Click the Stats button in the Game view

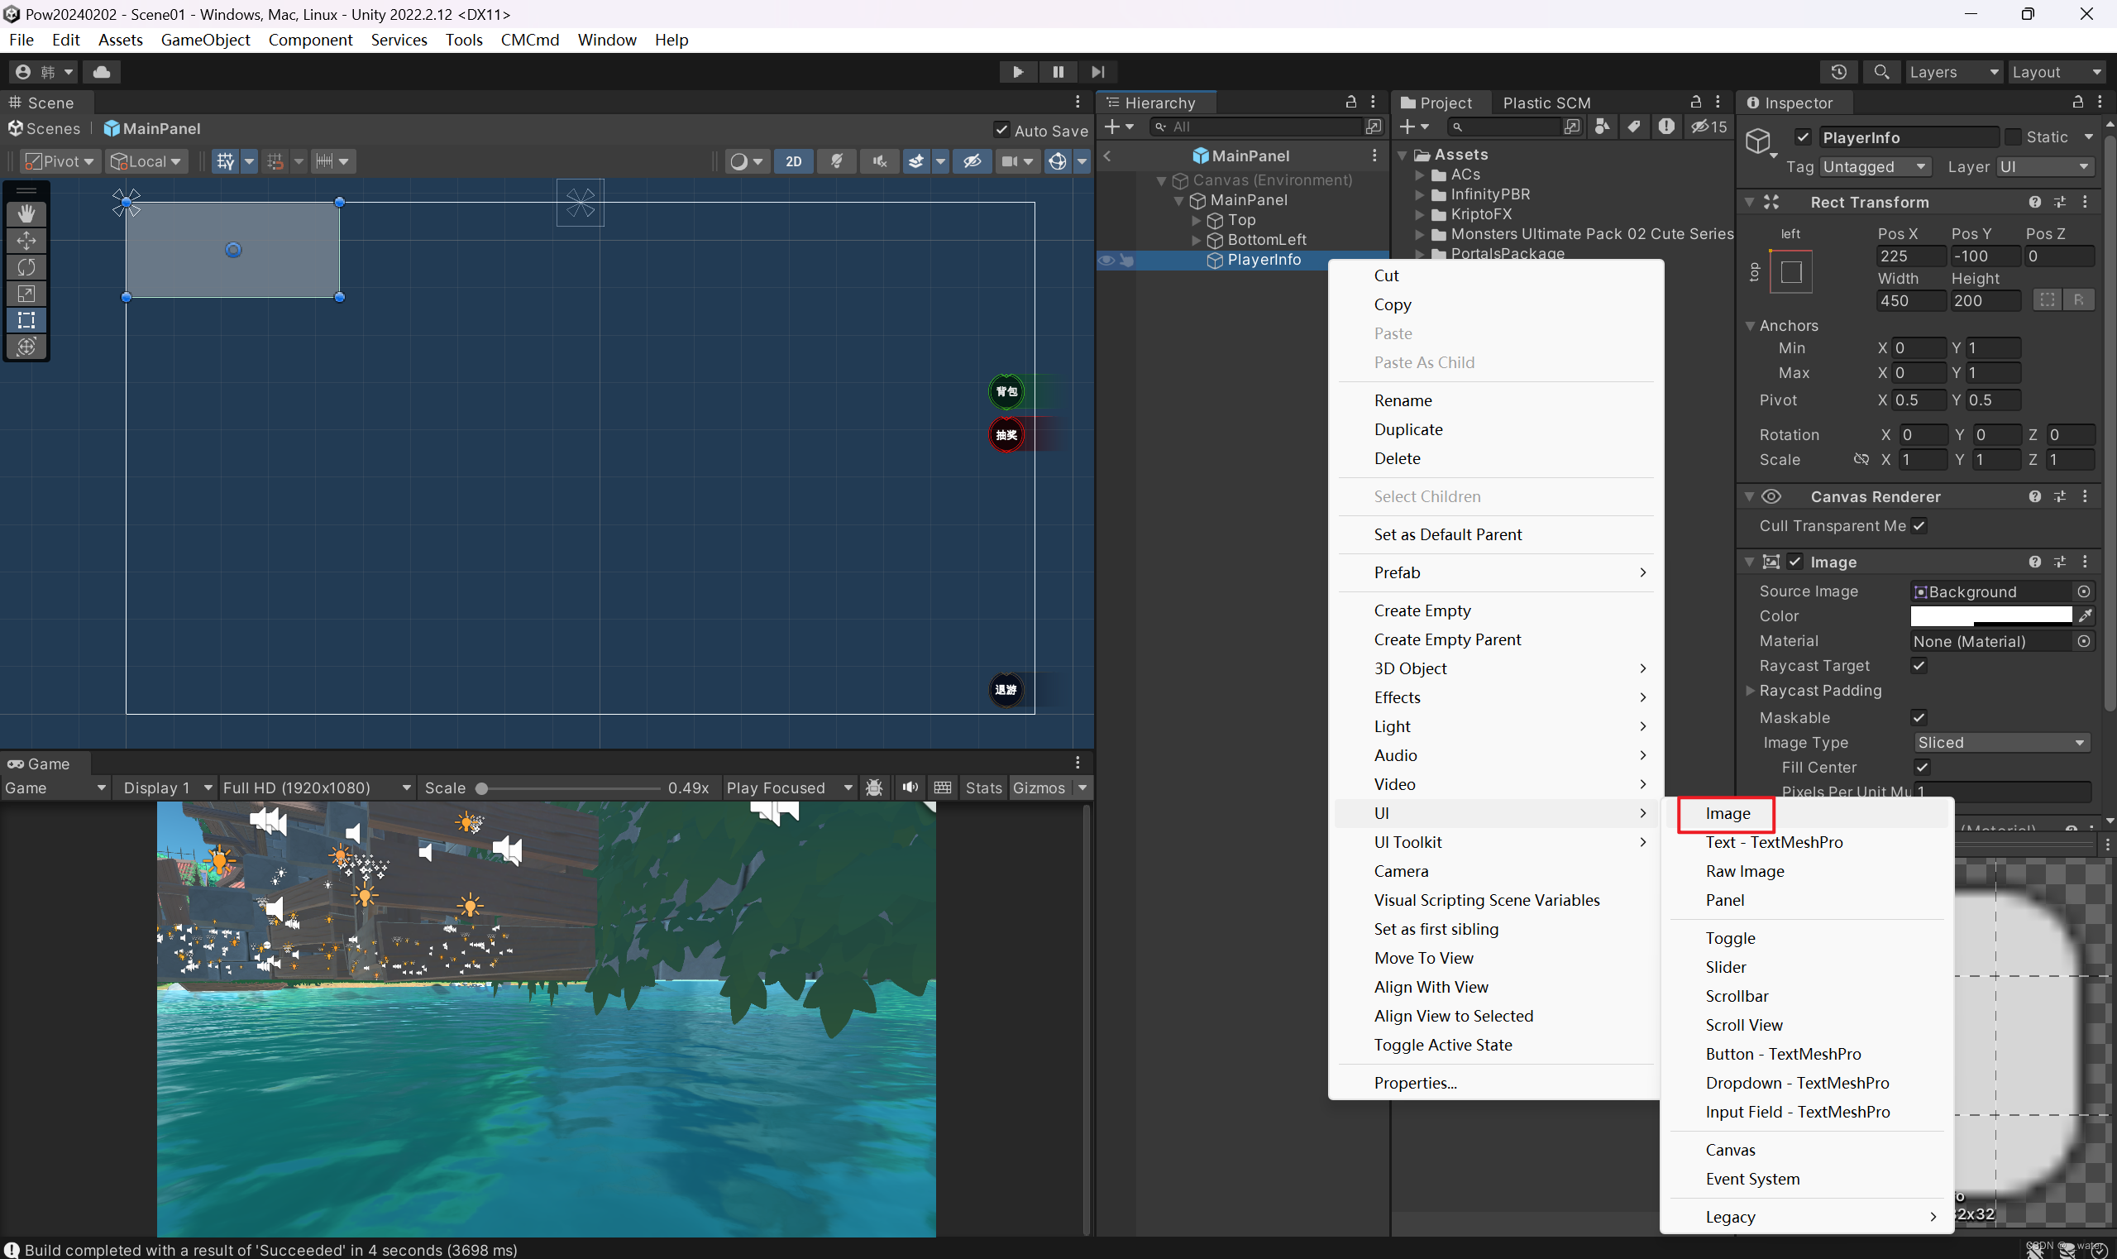(983, 787)
